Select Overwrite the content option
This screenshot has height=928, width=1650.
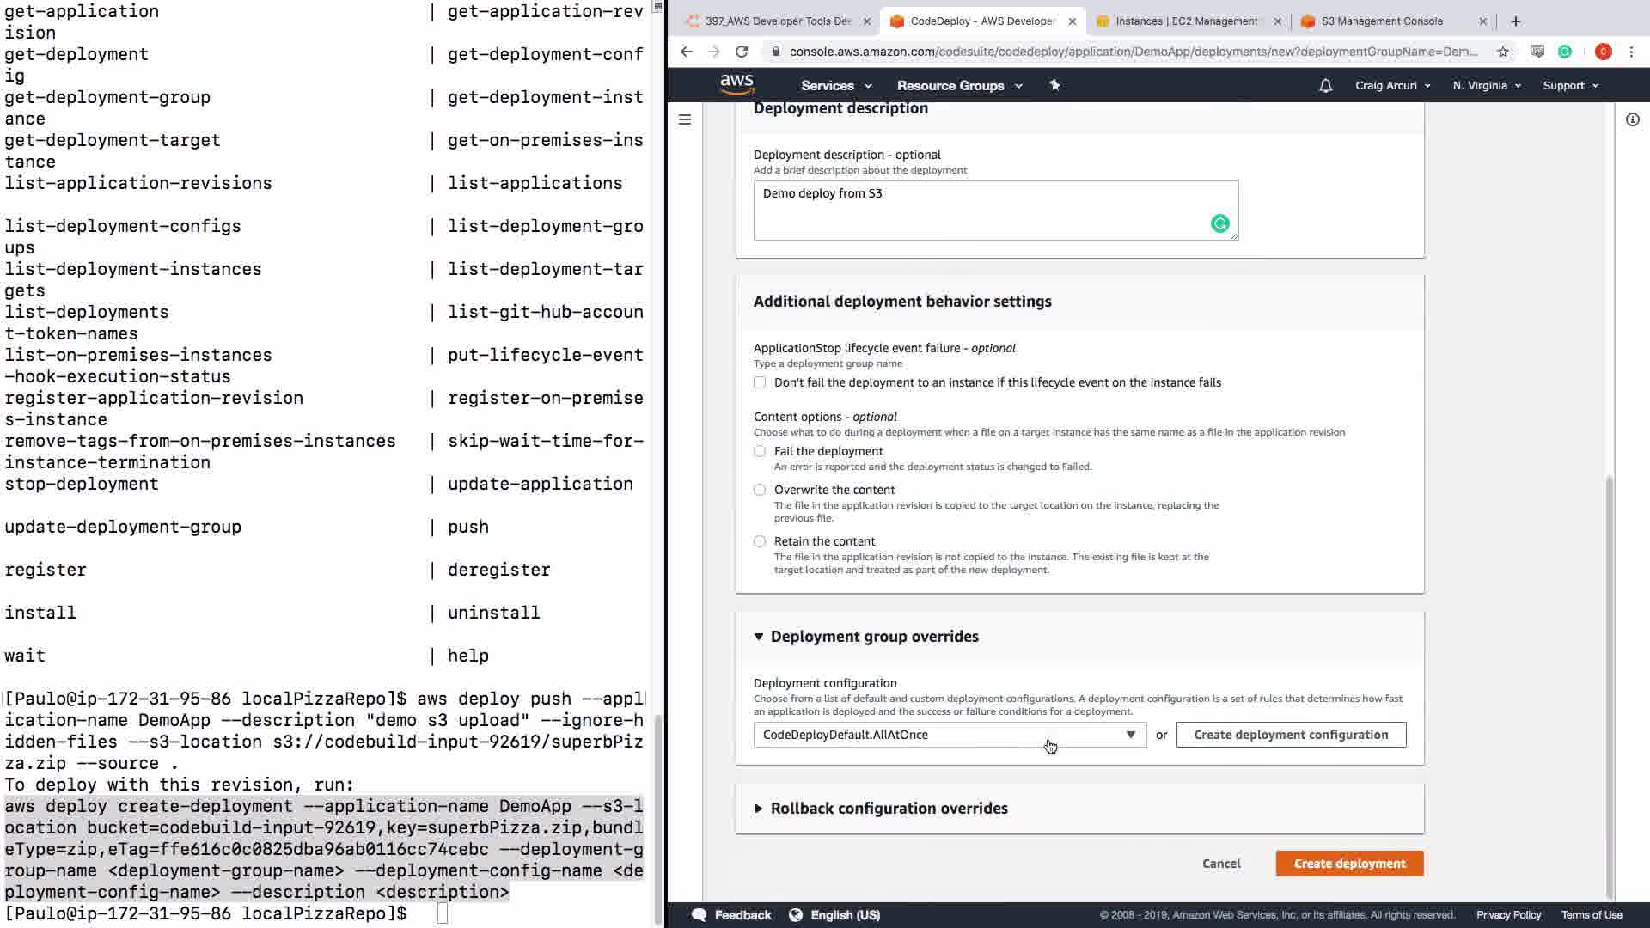pyautogui.click(x=760, y=490)
